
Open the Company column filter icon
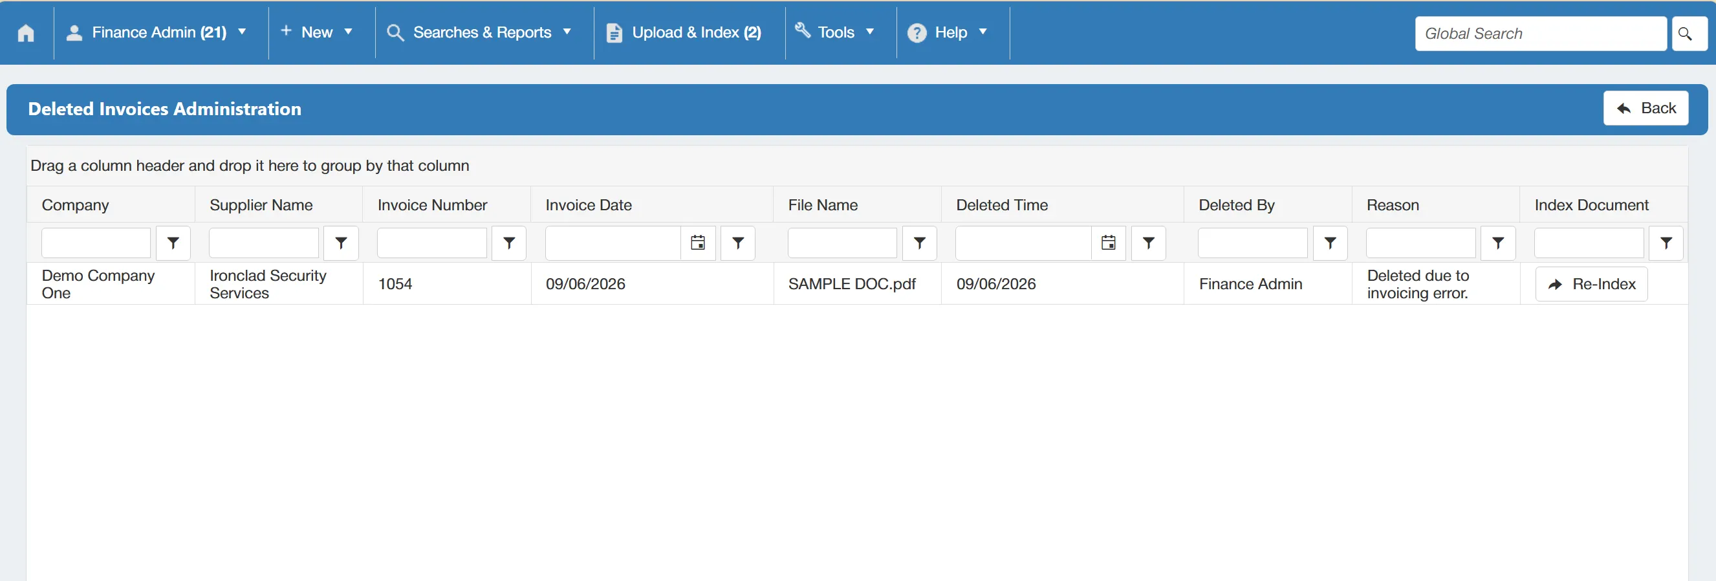click(x=173, y=243)
